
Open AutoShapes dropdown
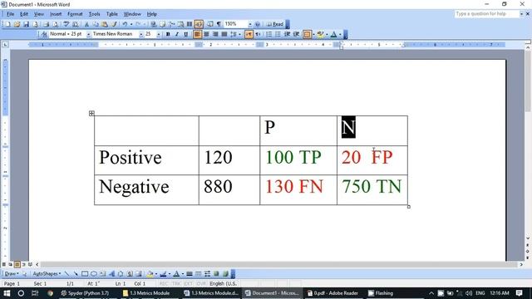pyautogui.click(x=47, y=273)
